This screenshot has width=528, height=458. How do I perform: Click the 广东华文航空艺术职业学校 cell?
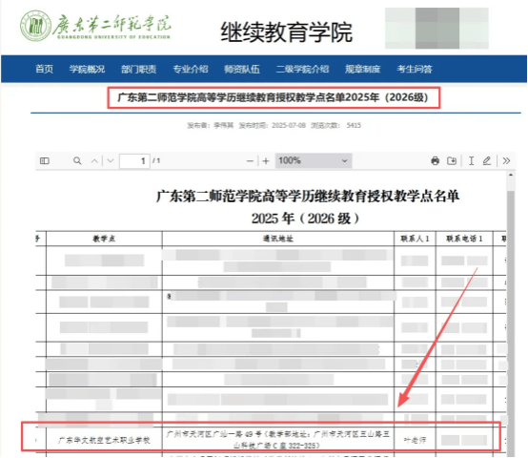[104, 440]
